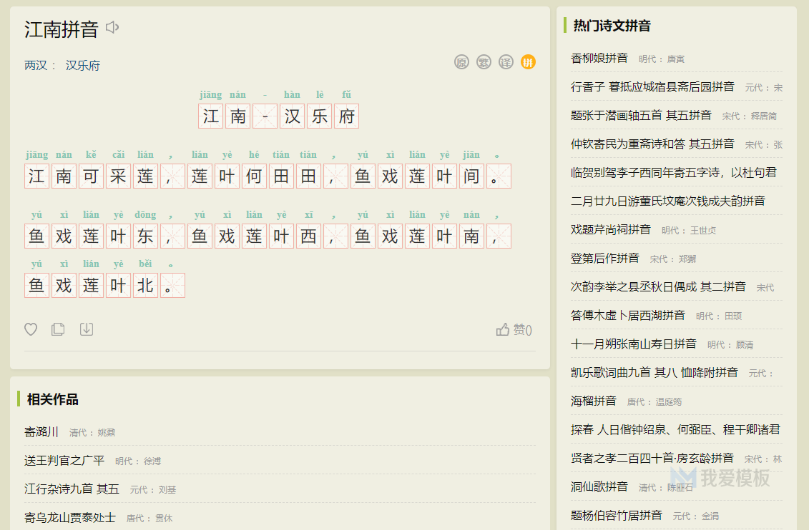Play the poem audio pronunciation
The width and height of the screenshot is (809, 530).
112,27
